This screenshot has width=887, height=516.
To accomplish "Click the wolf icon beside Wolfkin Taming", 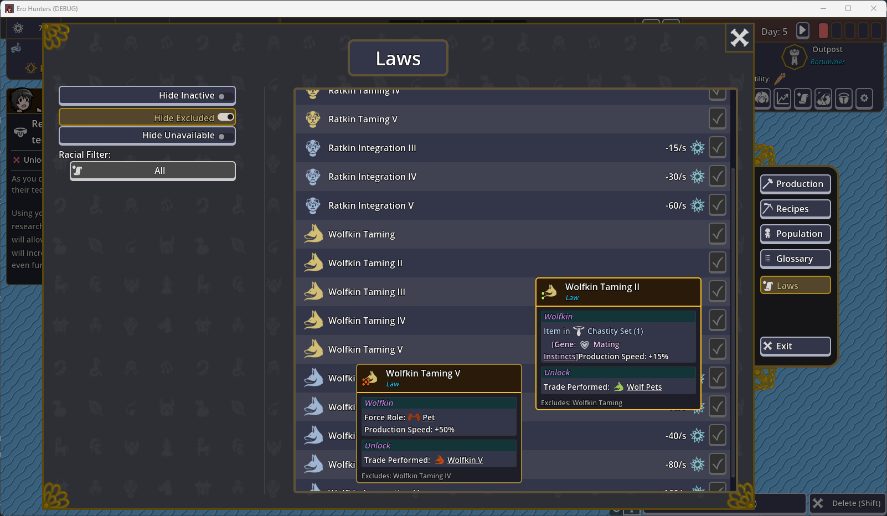I will tap(313, 234).
